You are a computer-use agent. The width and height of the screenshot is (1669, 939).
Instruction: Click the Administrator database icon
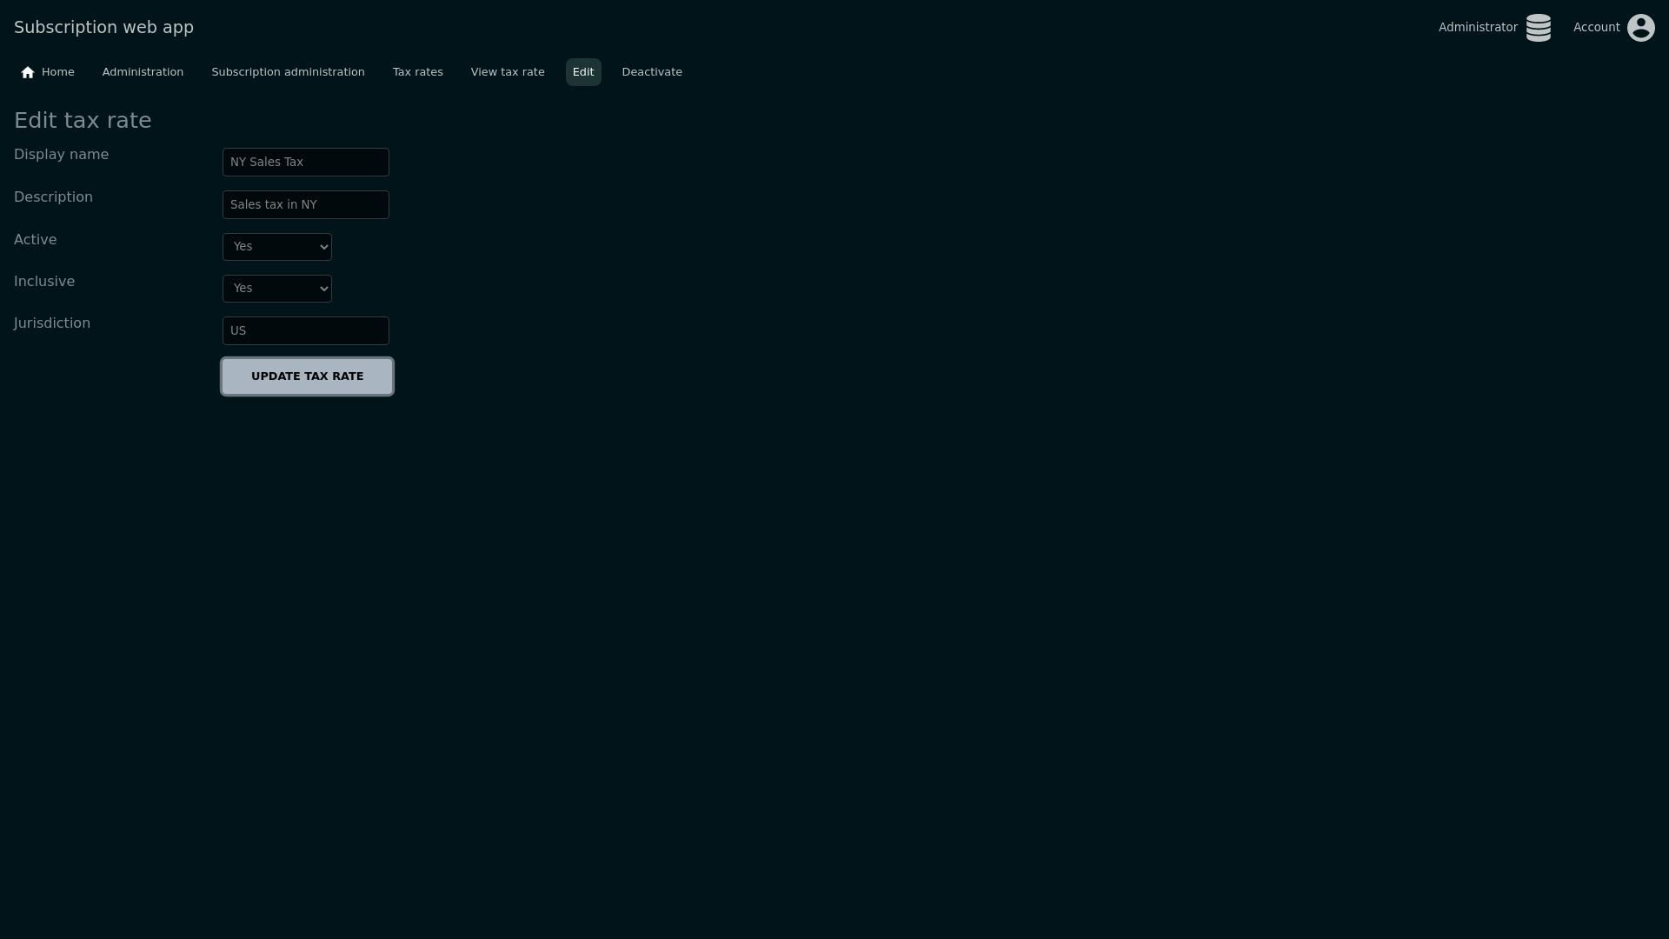1538,28
